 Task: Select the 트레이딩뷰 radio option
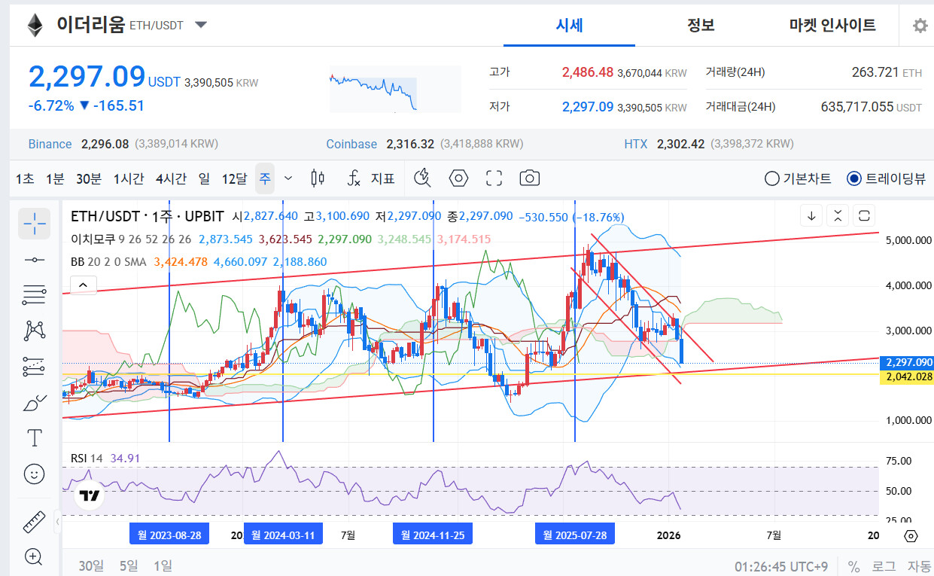[x=887, y=178]
